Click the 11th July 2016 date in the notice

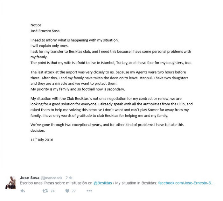[42, 140]
